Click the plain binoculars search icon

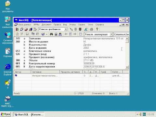tap(51, 34)
